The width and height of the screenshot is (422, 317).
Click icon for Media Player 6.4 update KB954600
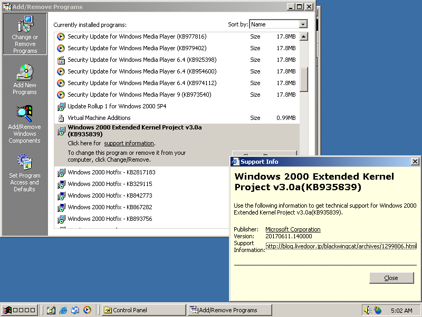point(61,71)
